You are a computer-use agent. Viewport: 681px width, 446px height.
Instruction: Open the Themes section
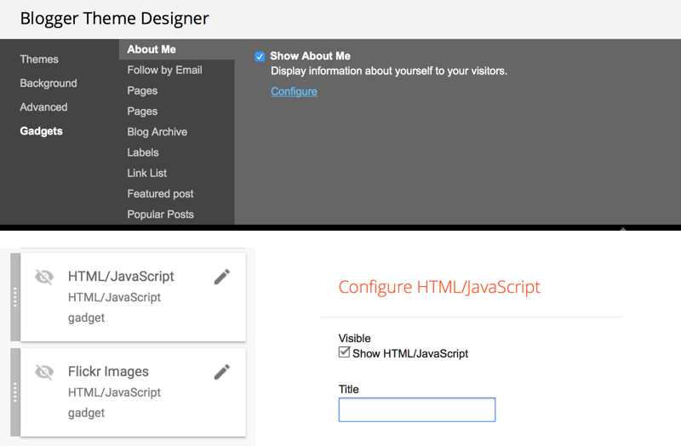click(x=39, y=59)
